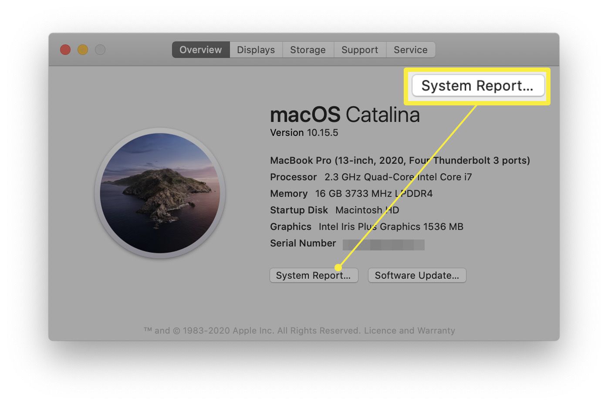This screenshot has width=608, height=405.
Task: Click the System Report... button beside Software Update
Action: click(314, 275)
